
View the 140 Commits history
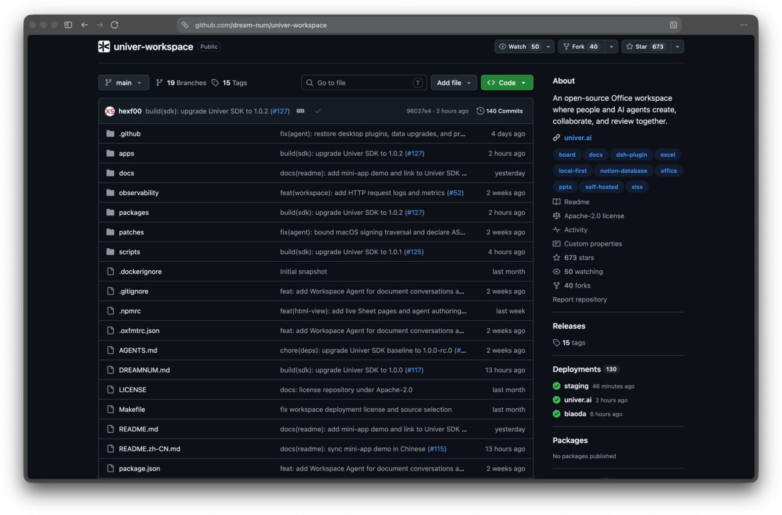coord(500,111)
